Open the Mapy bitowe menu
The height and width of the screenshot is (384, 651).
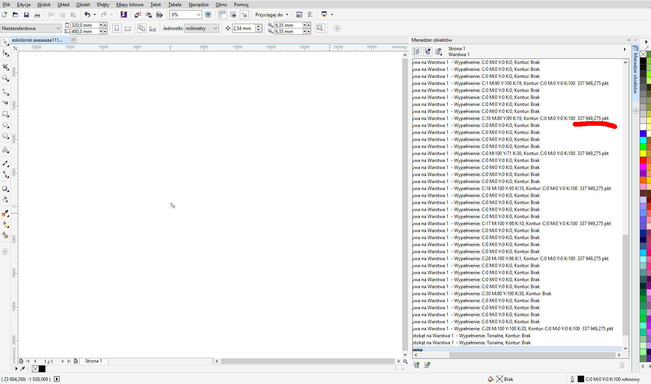point(130,5)
